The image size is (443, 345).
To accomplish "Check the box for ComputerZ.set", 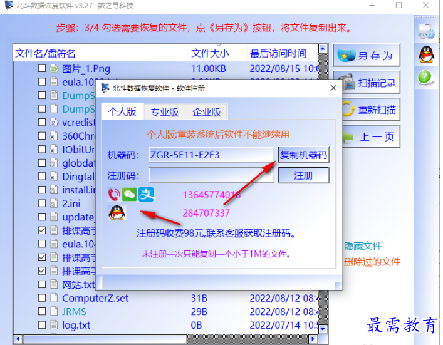I will pyautogui.click(x=42, y=297).
